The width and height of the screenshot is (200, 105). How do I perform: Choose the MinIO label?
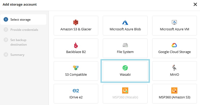tap(175, 75)
